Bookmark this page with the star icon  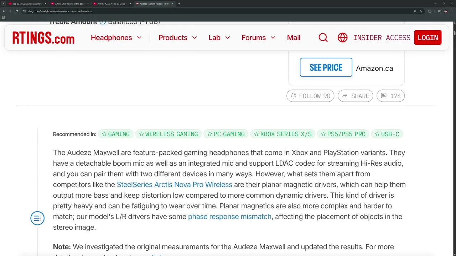coord(421,11)
